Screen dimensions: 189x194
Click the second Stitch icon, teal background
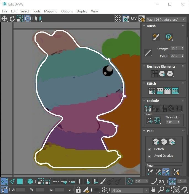point(159,91)
